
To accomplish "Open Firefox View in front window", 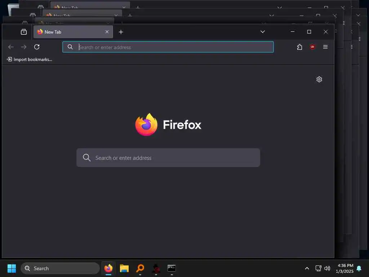I will (x=24, y=32).
